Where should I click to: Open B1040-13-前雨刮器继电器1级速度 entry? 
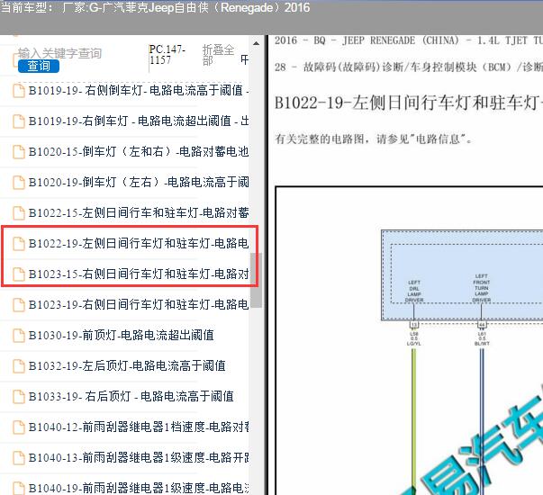click(x=138, y=457)
